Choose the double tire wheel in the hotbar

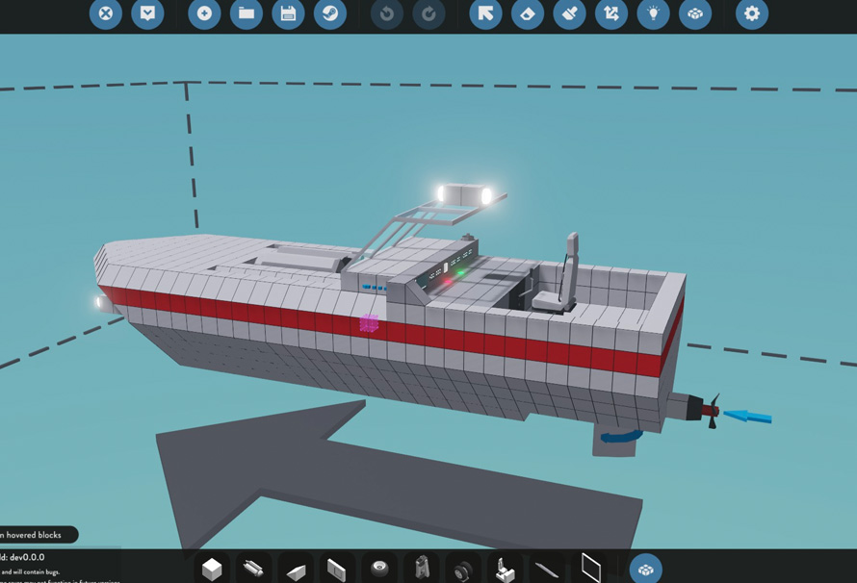point(463,569)
